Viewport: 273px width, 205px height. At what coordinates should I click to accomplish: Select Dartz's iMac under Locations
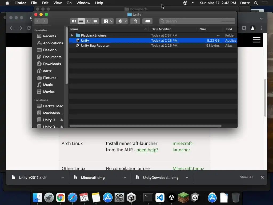50,106
